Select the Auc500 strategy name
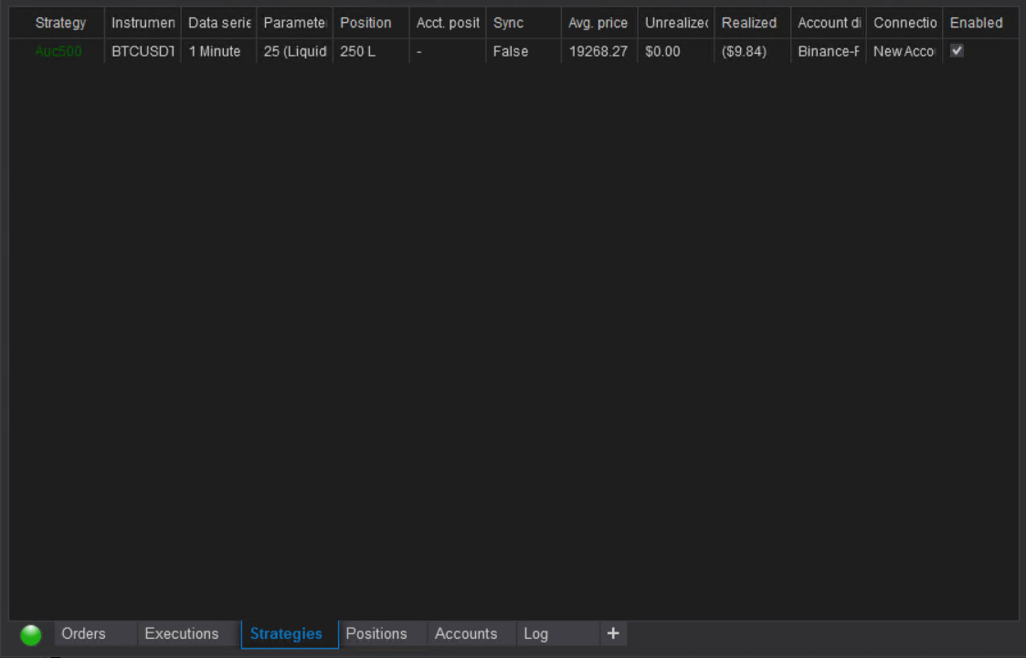Screen dimensions: 1026x658 pos(58,51)
